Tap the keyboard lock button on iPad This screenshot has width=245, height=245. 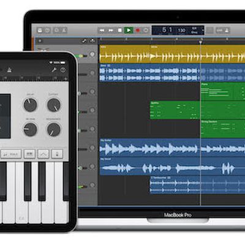(57, 154)
